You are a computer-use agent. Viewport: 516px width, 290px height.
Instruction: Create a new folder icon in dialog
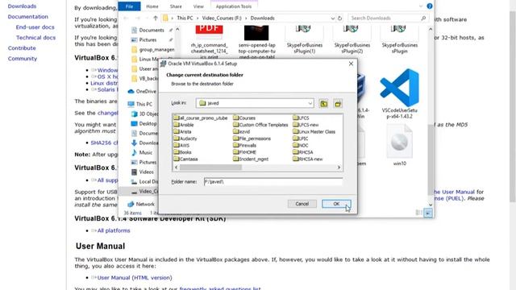click(338, 104)
